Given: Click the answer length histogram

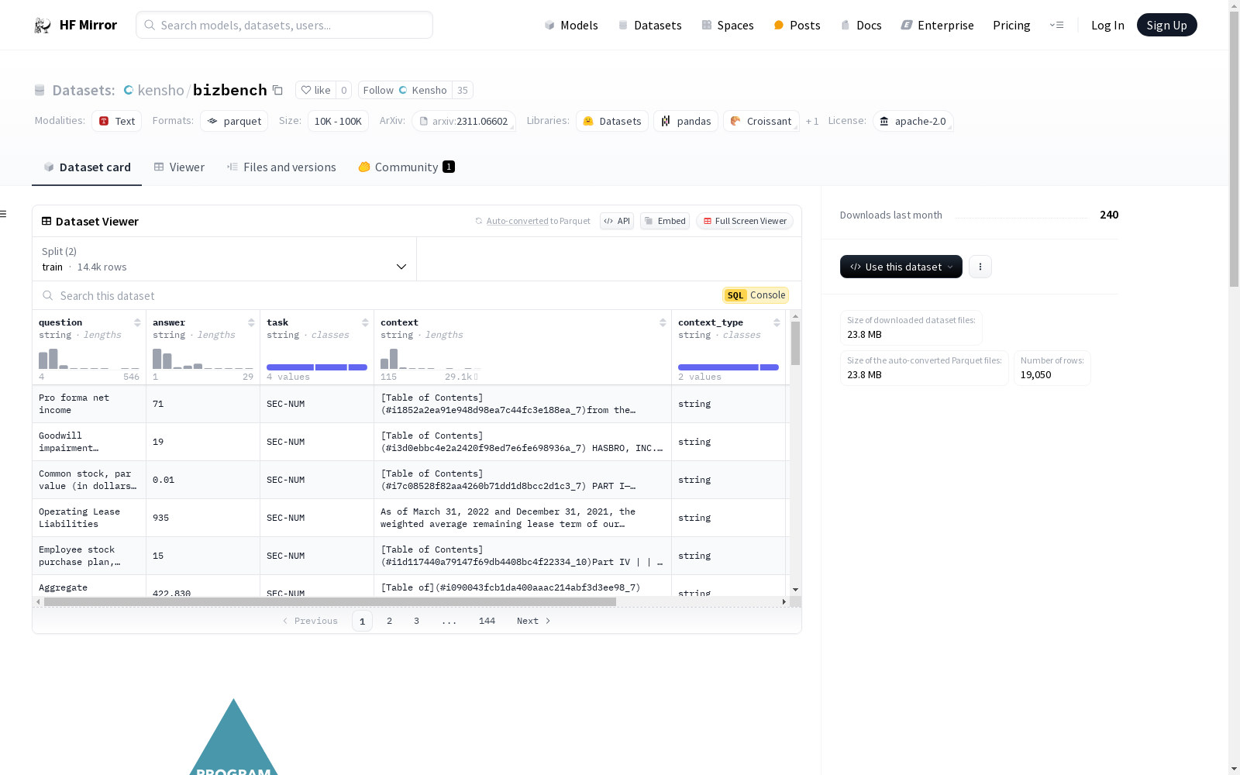Looking at the screenshot, I should click(x=203, y=359).
